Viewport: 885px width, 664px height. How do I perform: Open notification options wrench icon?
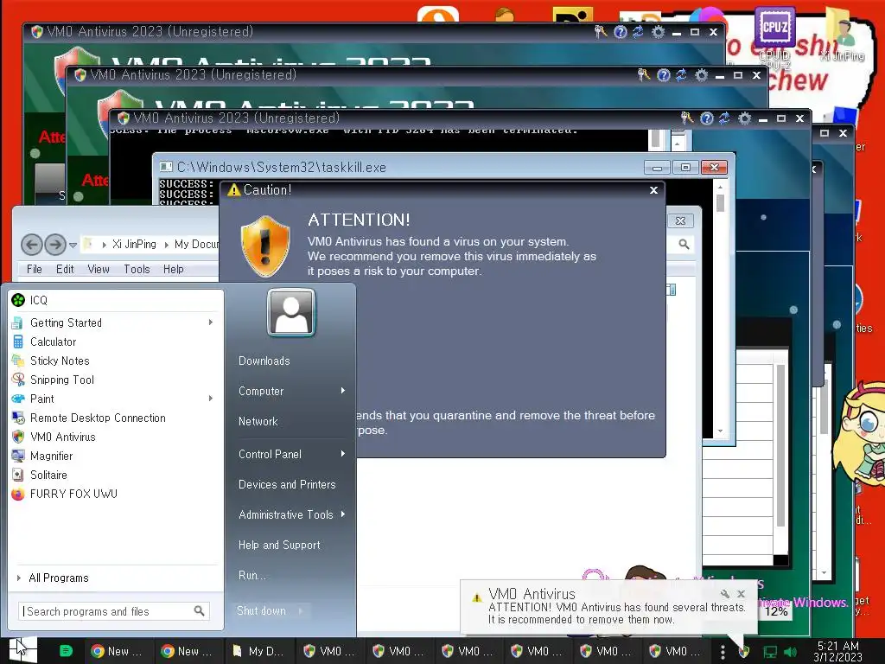click(725, 593)
